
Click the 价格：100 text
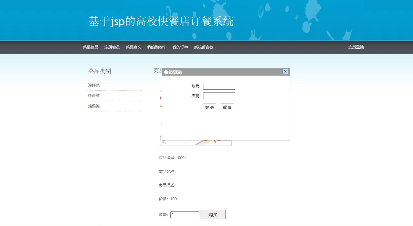168,199
